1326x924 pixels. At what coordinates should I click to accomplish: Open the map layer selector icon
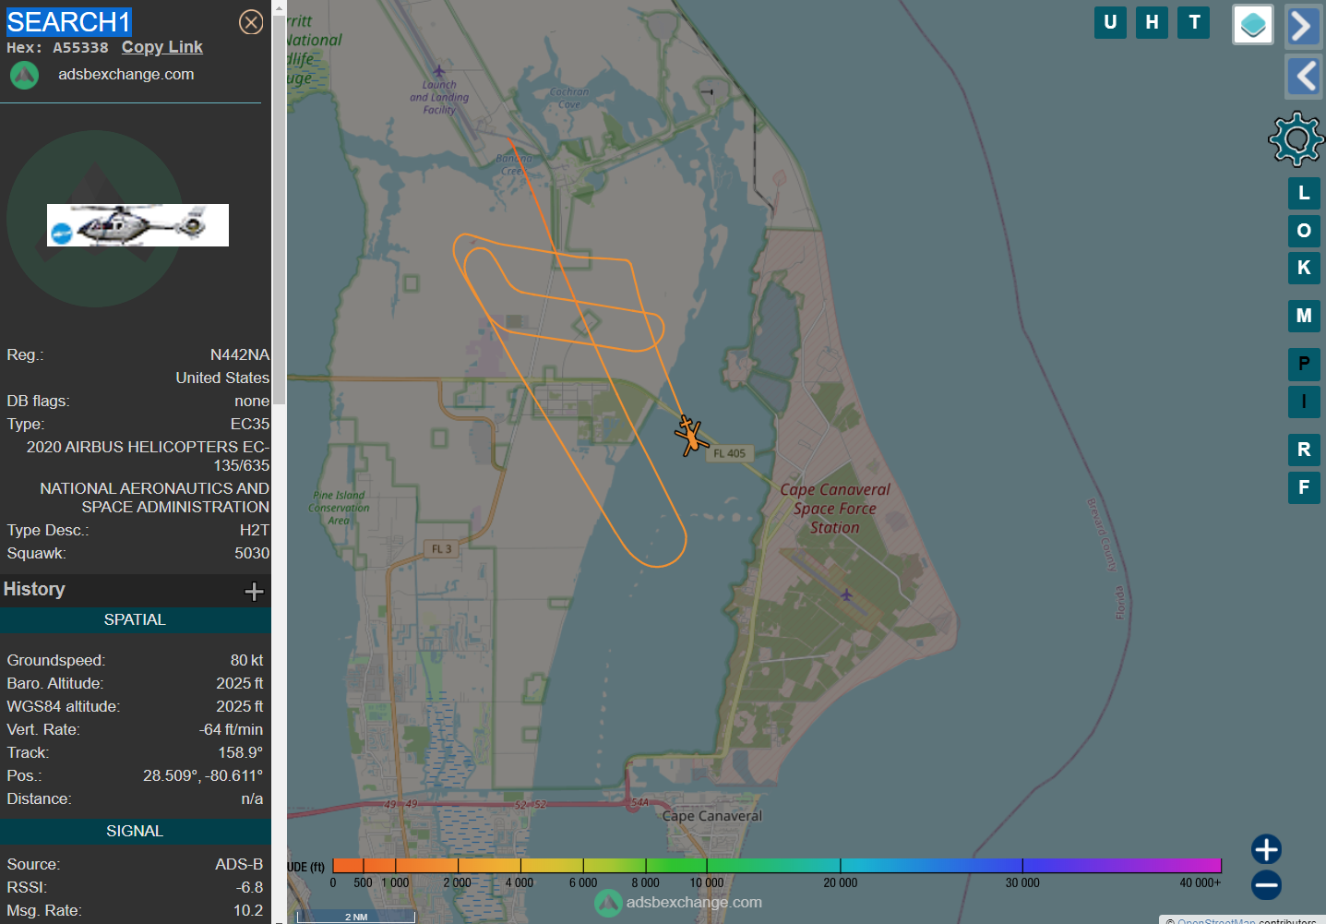pos(1253,25)
